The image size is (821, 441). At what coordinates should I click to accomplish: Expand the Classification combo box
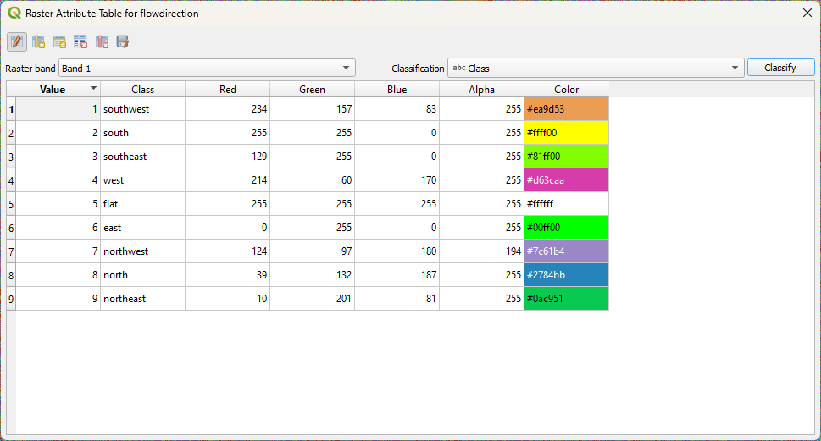[596, 68]
